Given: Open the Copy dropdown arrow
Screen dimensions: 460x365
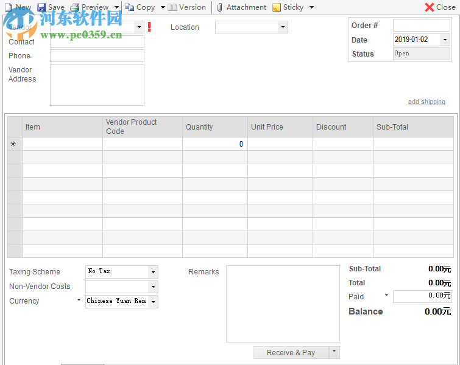Looking at the screenshot, I should [x=163, y=7].
